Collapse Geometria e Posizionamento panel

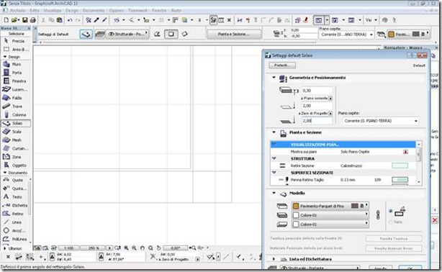pyautogui.click(x=274, y=77)
